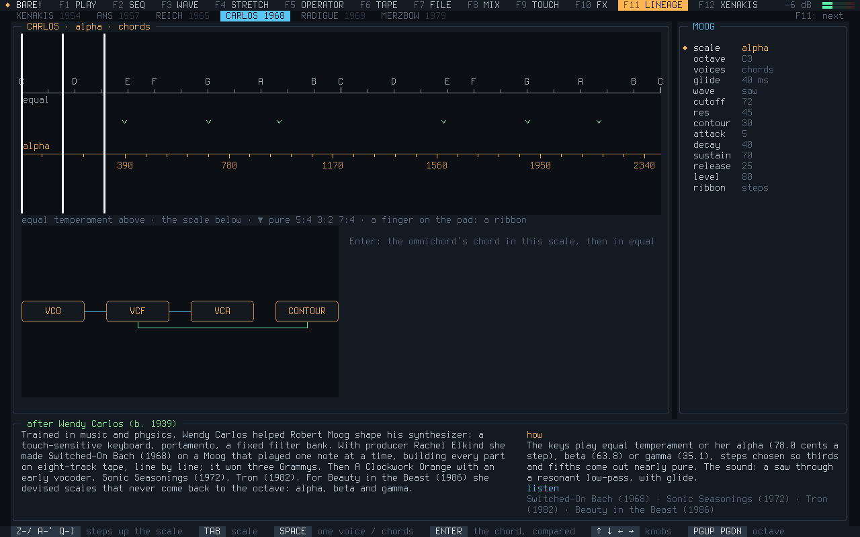Click the CONTOUR module block

point(307,311)
